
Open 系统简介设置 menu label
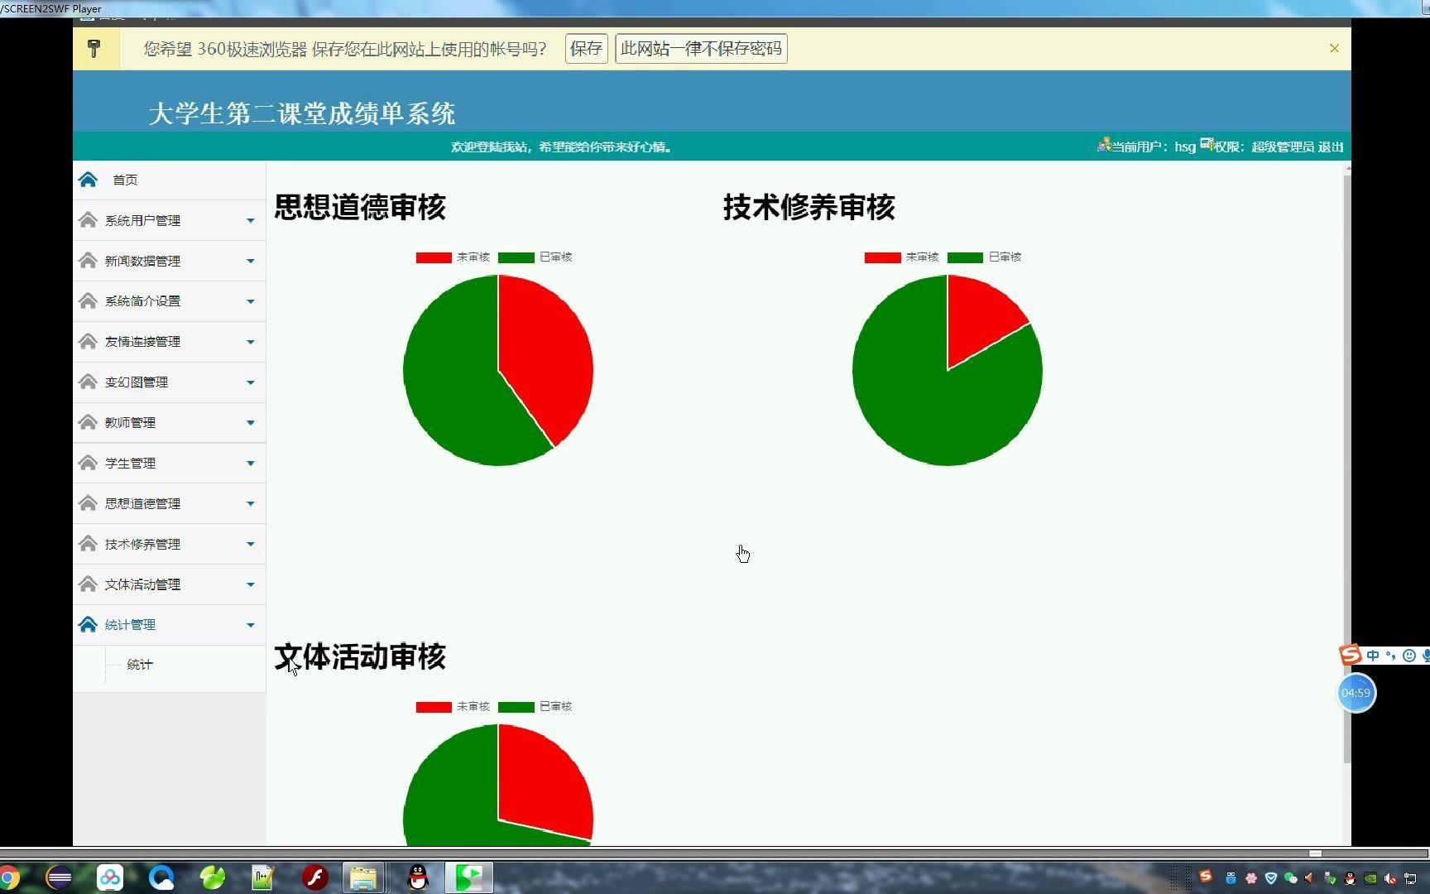[142, 301]
